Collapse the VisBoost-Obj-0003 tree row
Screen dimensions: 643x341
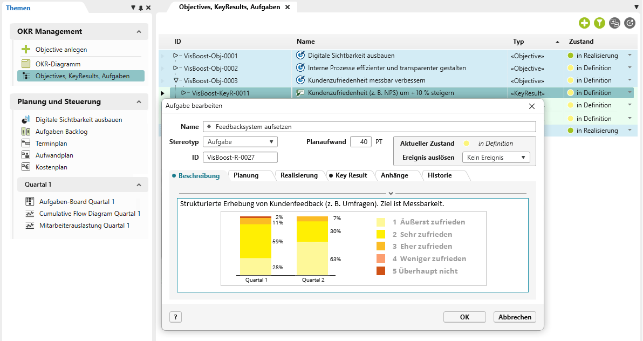[175, 80]
